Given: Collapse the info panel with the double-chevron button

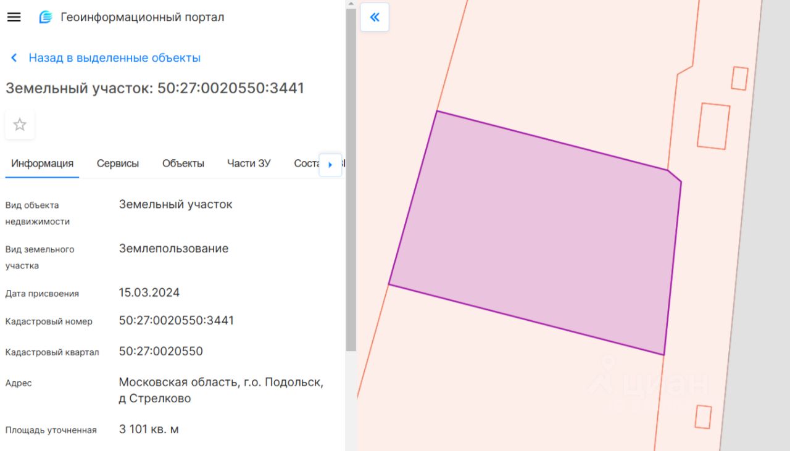Looking at the screenshot, I should tap(375, 17).
